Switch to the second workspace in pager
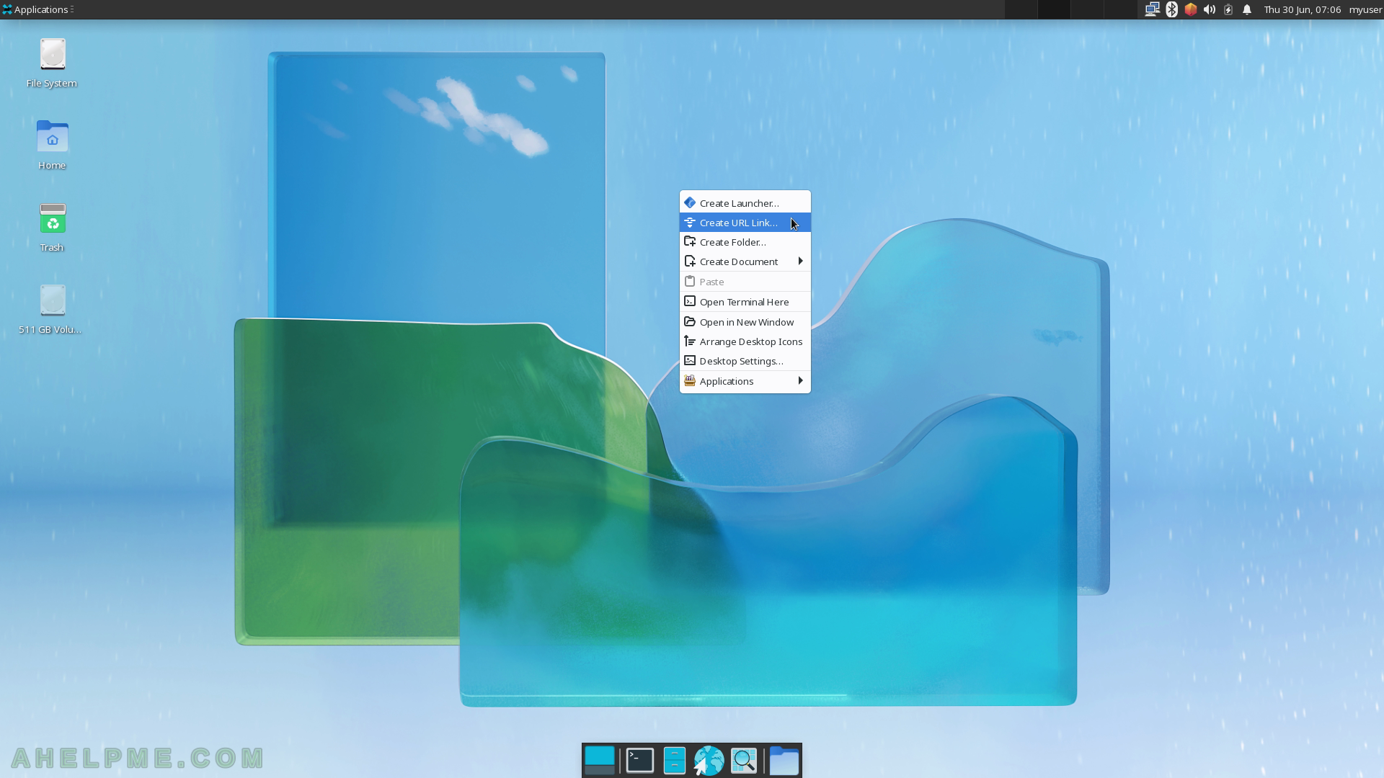 click(1054, 9)
